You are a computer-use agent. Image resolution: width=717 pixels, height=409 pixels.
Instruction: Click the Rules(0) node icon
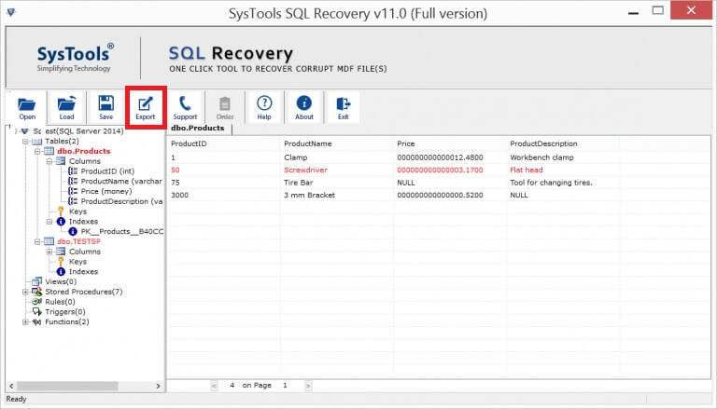36,302
